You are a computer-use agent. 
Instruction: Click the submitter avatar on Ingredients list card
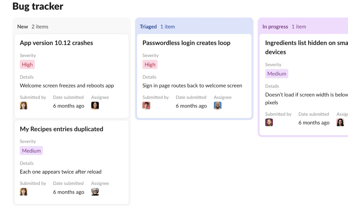(x=269, y=122)
